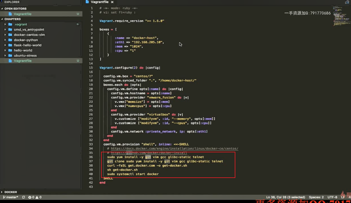Open the docs.docker.com installation link on line 34
The width and height of the screenshot is (351, 203).
click(174, 149)
